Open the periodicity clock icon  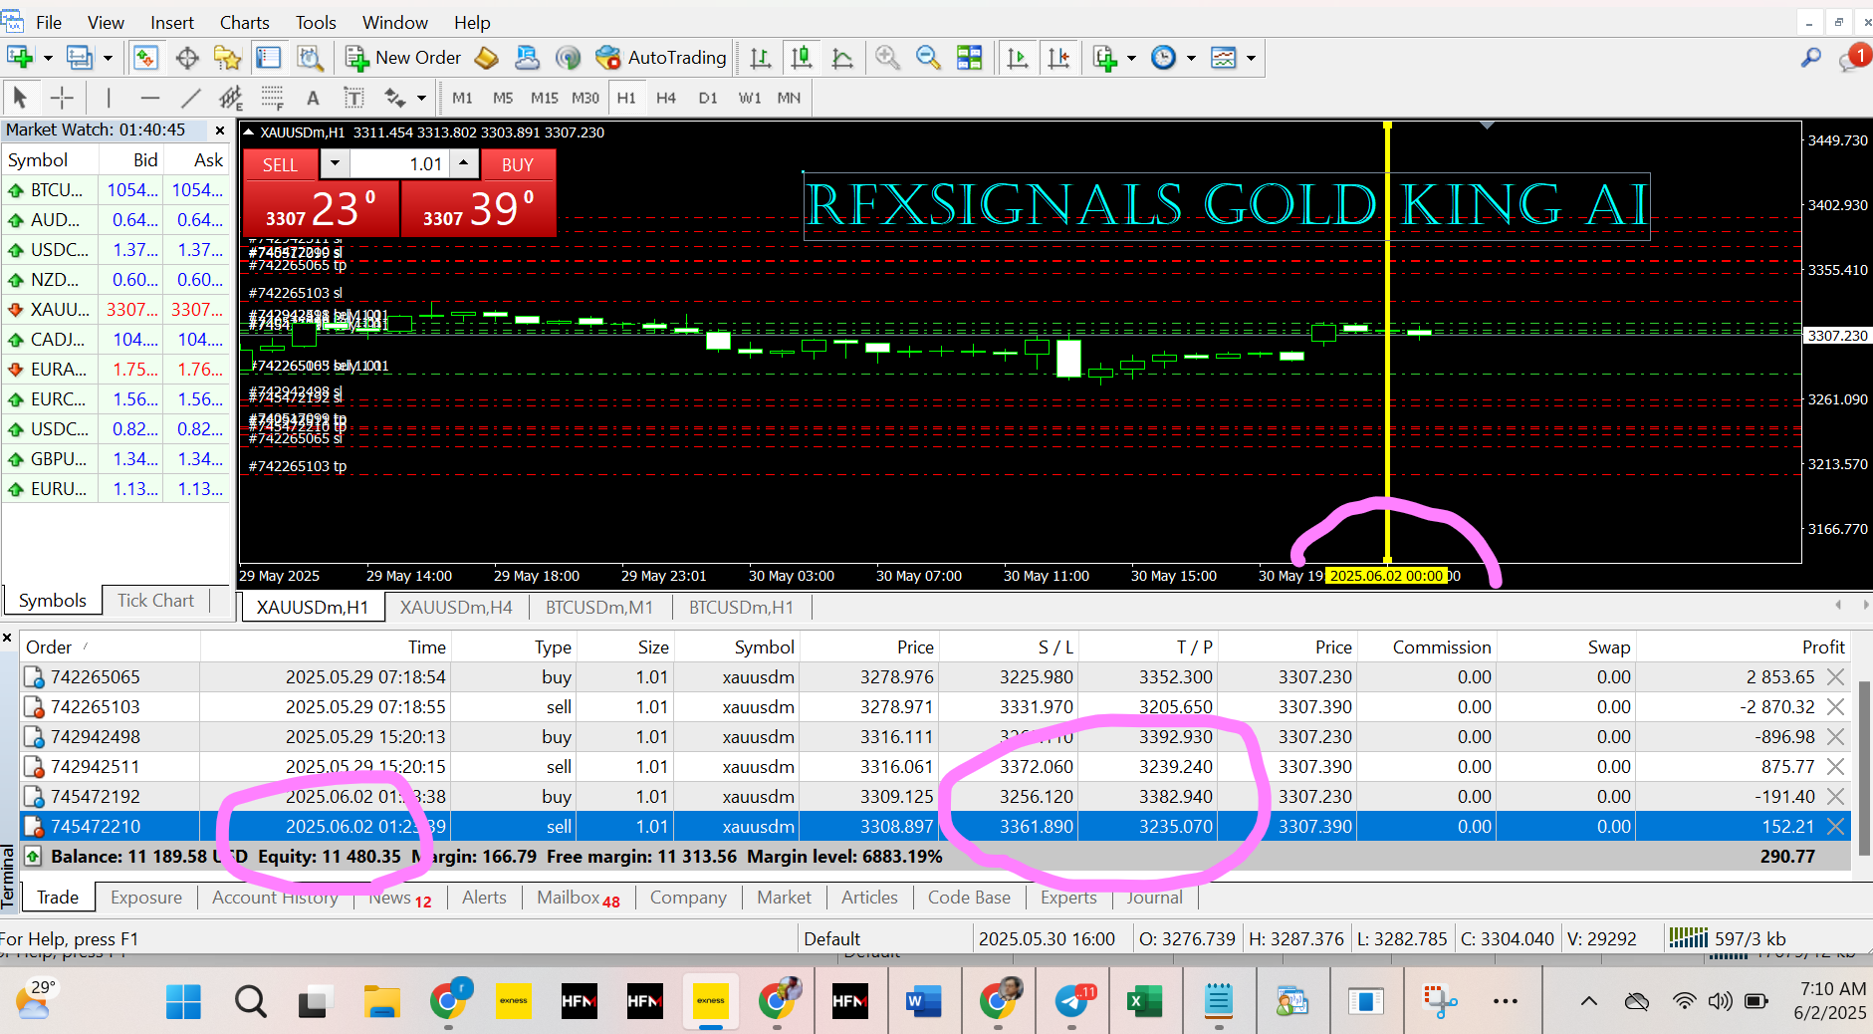(x=1163, y=58)
